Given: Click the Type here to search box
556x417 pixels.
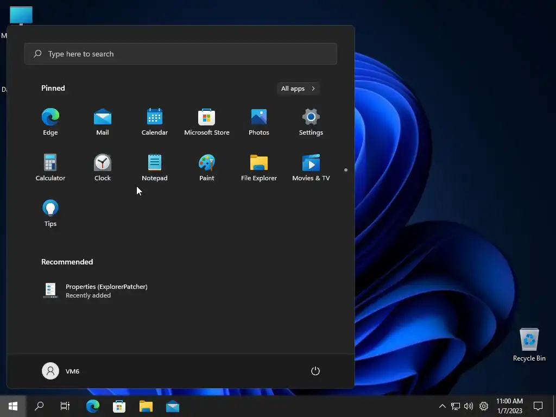Looking at the screenshot, I should pyautogui.click(x=180, y=54).
